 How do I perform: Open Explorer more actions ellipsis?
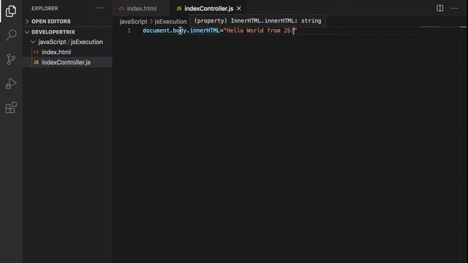tap(100, 8)
